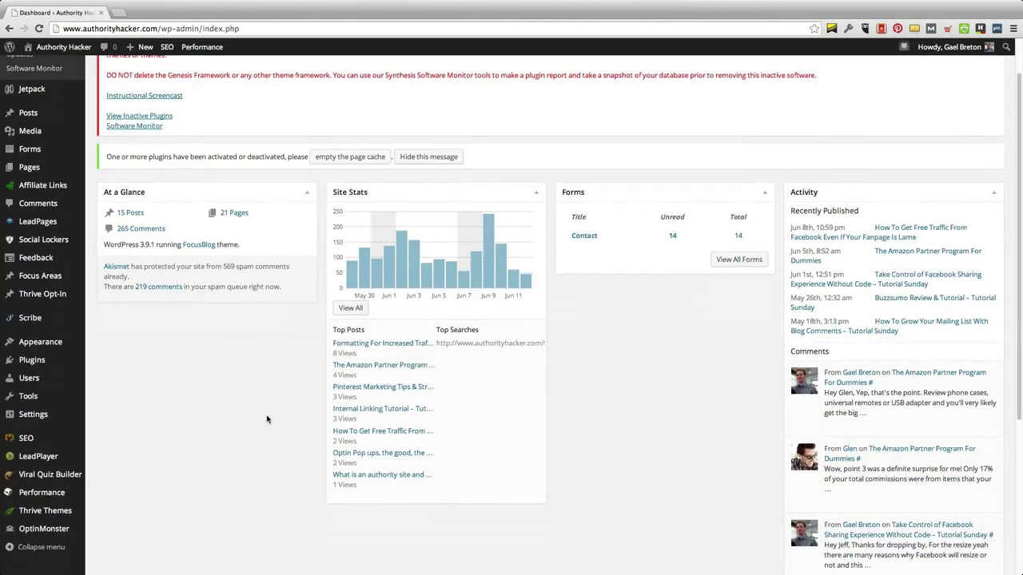The image size is (1023, 575).
Task: Open the Authority Hacker site menu
Action: coord(57,47)
